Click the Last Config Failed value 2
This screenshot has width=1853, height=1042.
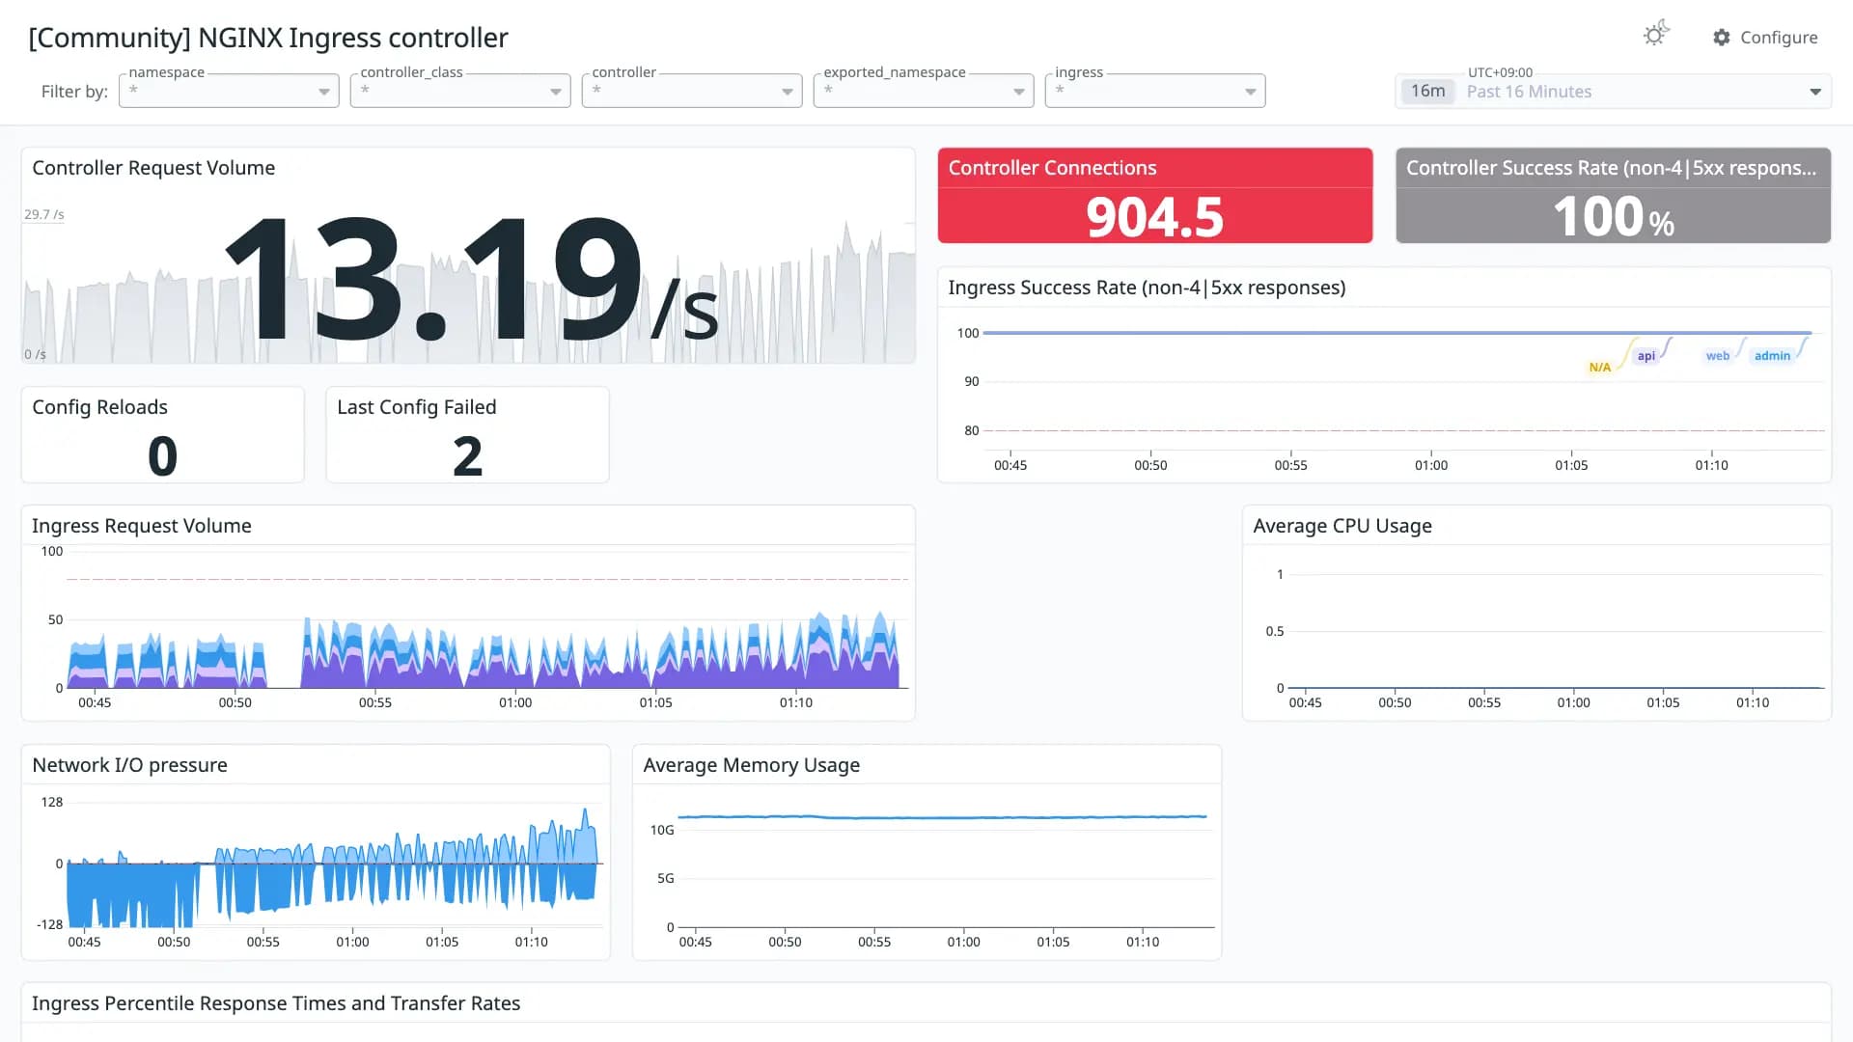pyautogui.click(x=467, y=455)
